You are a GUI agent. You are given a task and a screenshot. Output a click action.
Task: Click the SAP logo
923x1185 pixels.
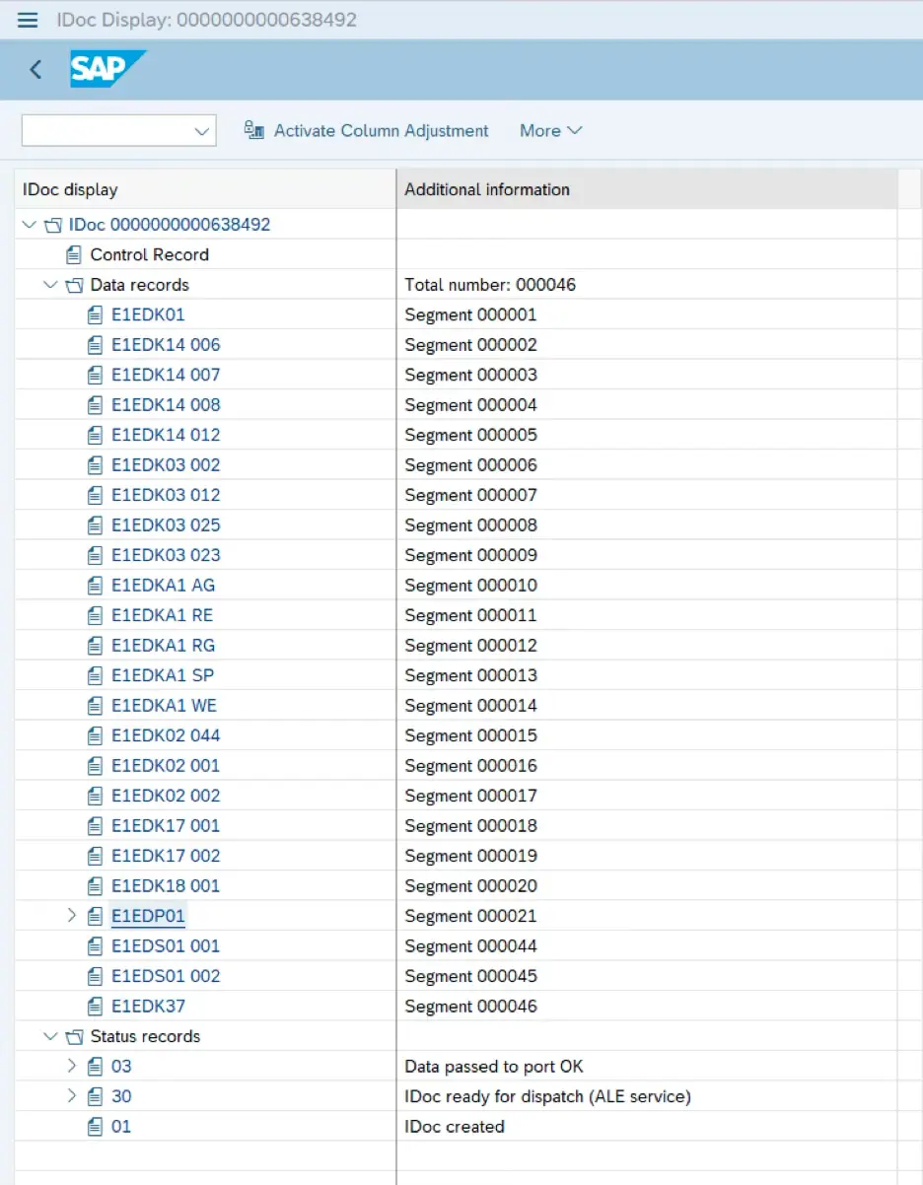pyautogui.click(x=106, y=70)
